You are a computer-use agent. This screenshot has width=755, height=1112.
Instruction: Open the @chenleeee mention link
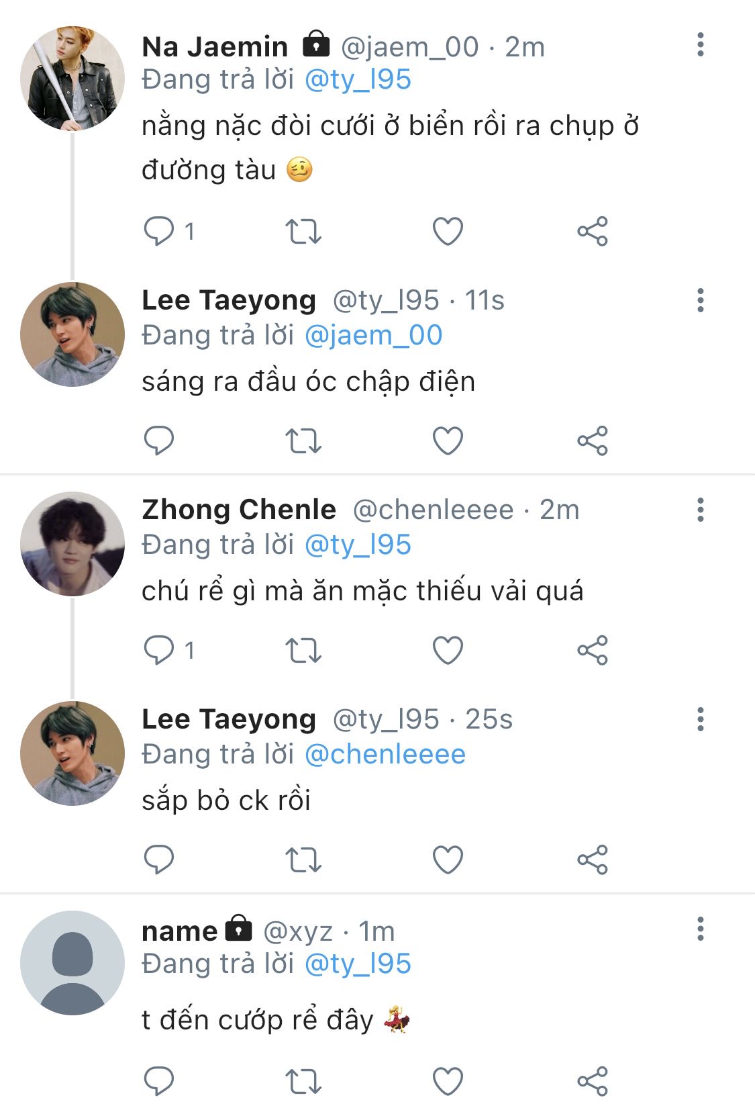(385, 755)
